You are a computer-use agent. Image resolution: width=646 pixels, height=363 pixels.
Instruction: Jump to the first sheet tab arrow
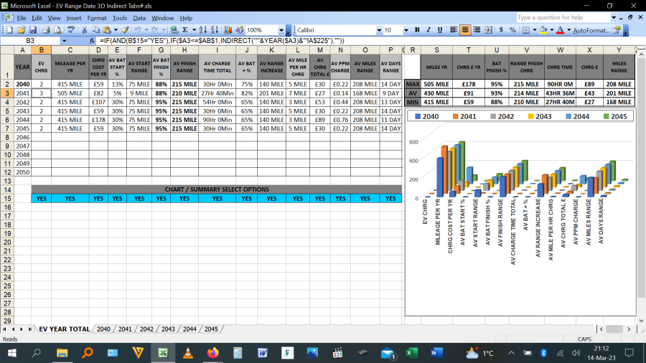4,329
